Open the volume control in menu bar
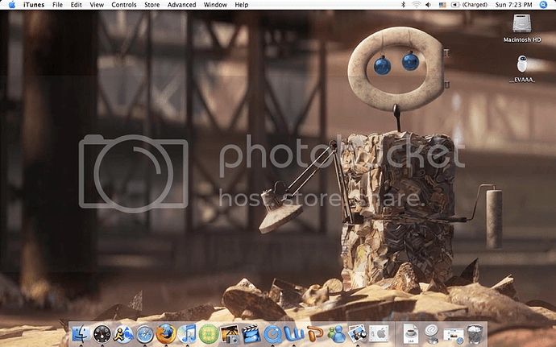 point(429,5)
